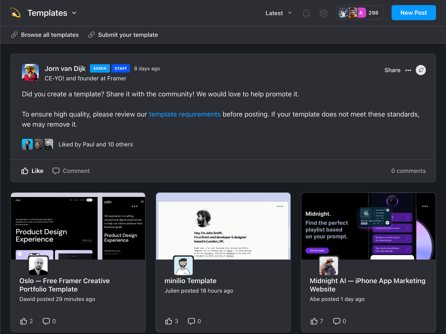
Task: Open three-dot menu on Jorn's post
Action: pyautogui.click(x=408, y=70)
